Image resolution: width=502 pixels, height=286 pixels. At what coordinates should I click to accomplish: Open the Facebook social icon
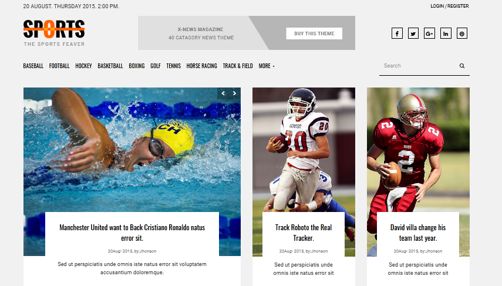click(397, 33)
